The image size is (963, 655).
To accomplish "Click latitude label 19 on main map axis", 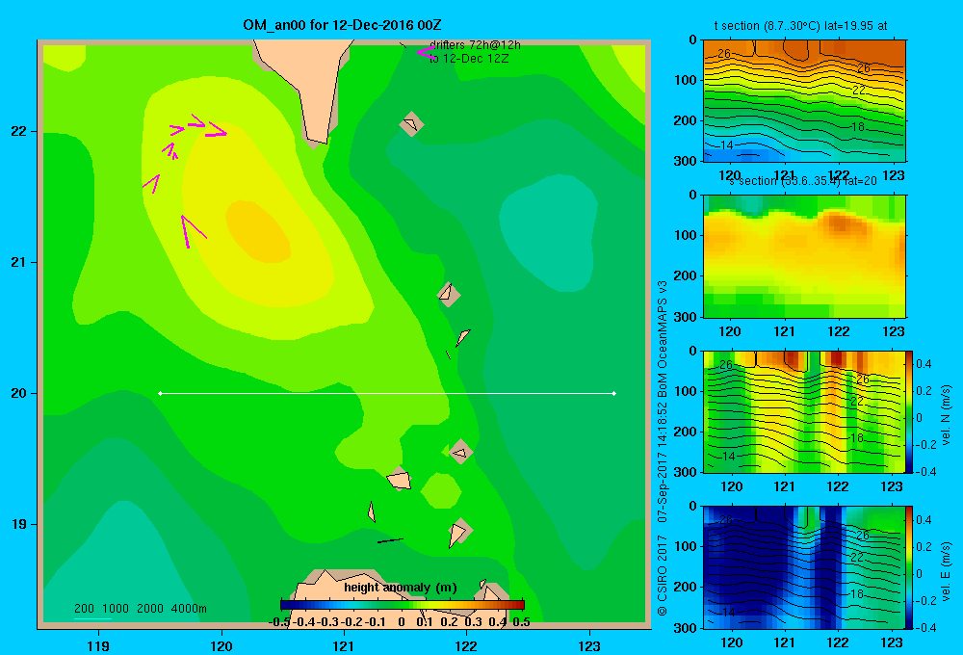I will click(x=19, y=524).
